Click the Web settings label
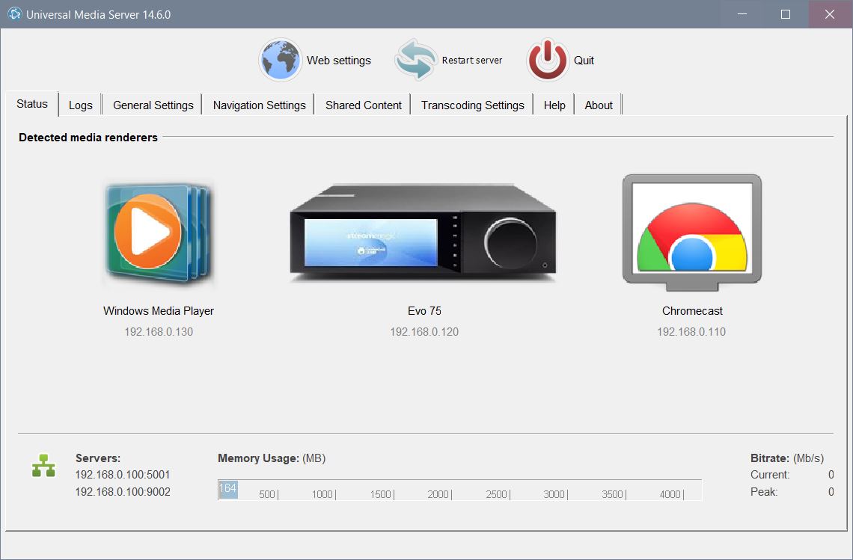The height and width of the screenshot is (560, 853). (x=339, y=61)
